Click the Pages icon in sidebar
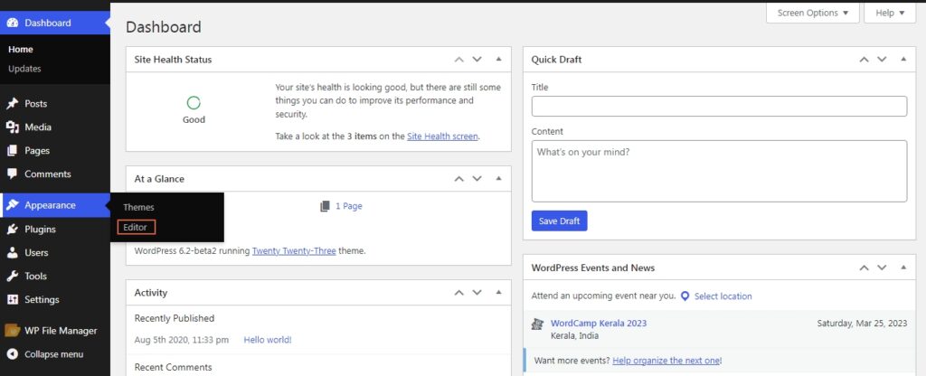The image size is (926, 376). pyautogui.click(x=12, y=151)
